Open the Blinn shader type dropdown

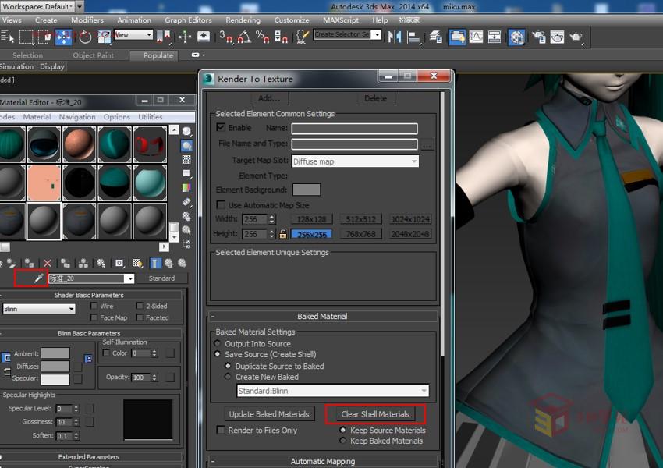coord(39,309)
